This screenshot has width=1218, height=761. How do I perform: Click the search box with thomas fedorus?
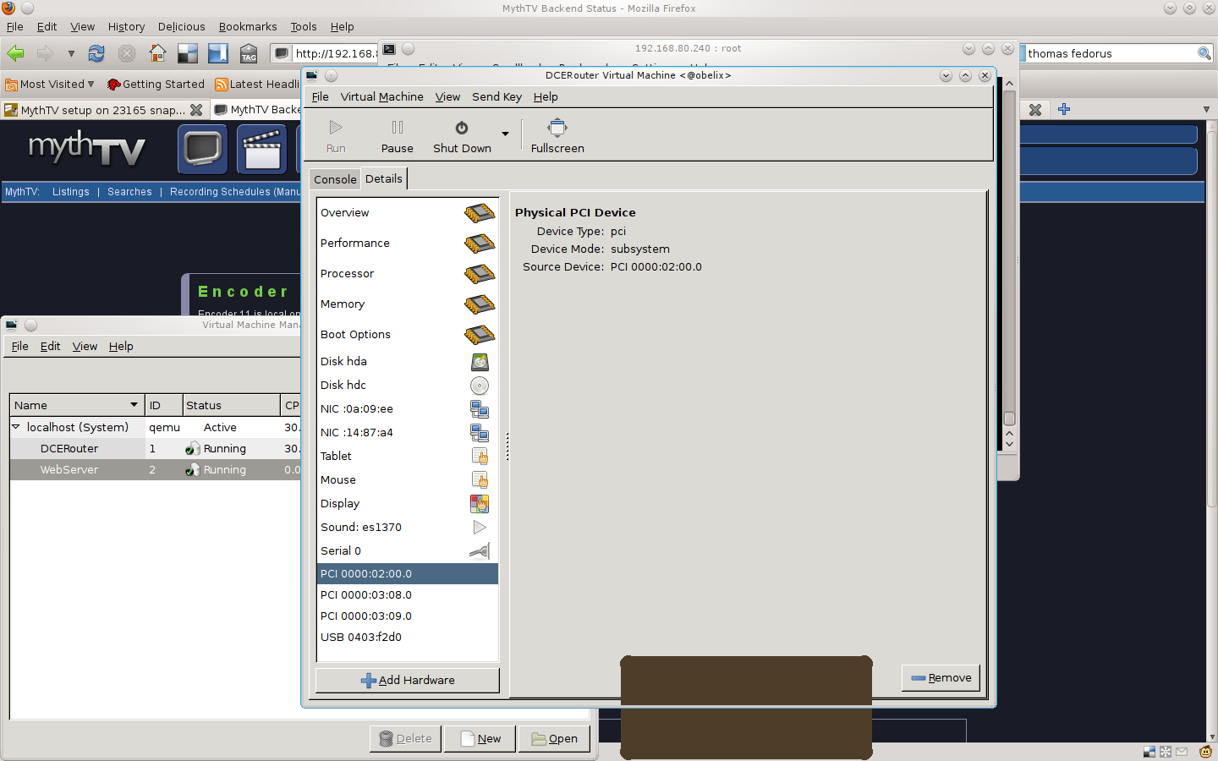(1110, 54)
